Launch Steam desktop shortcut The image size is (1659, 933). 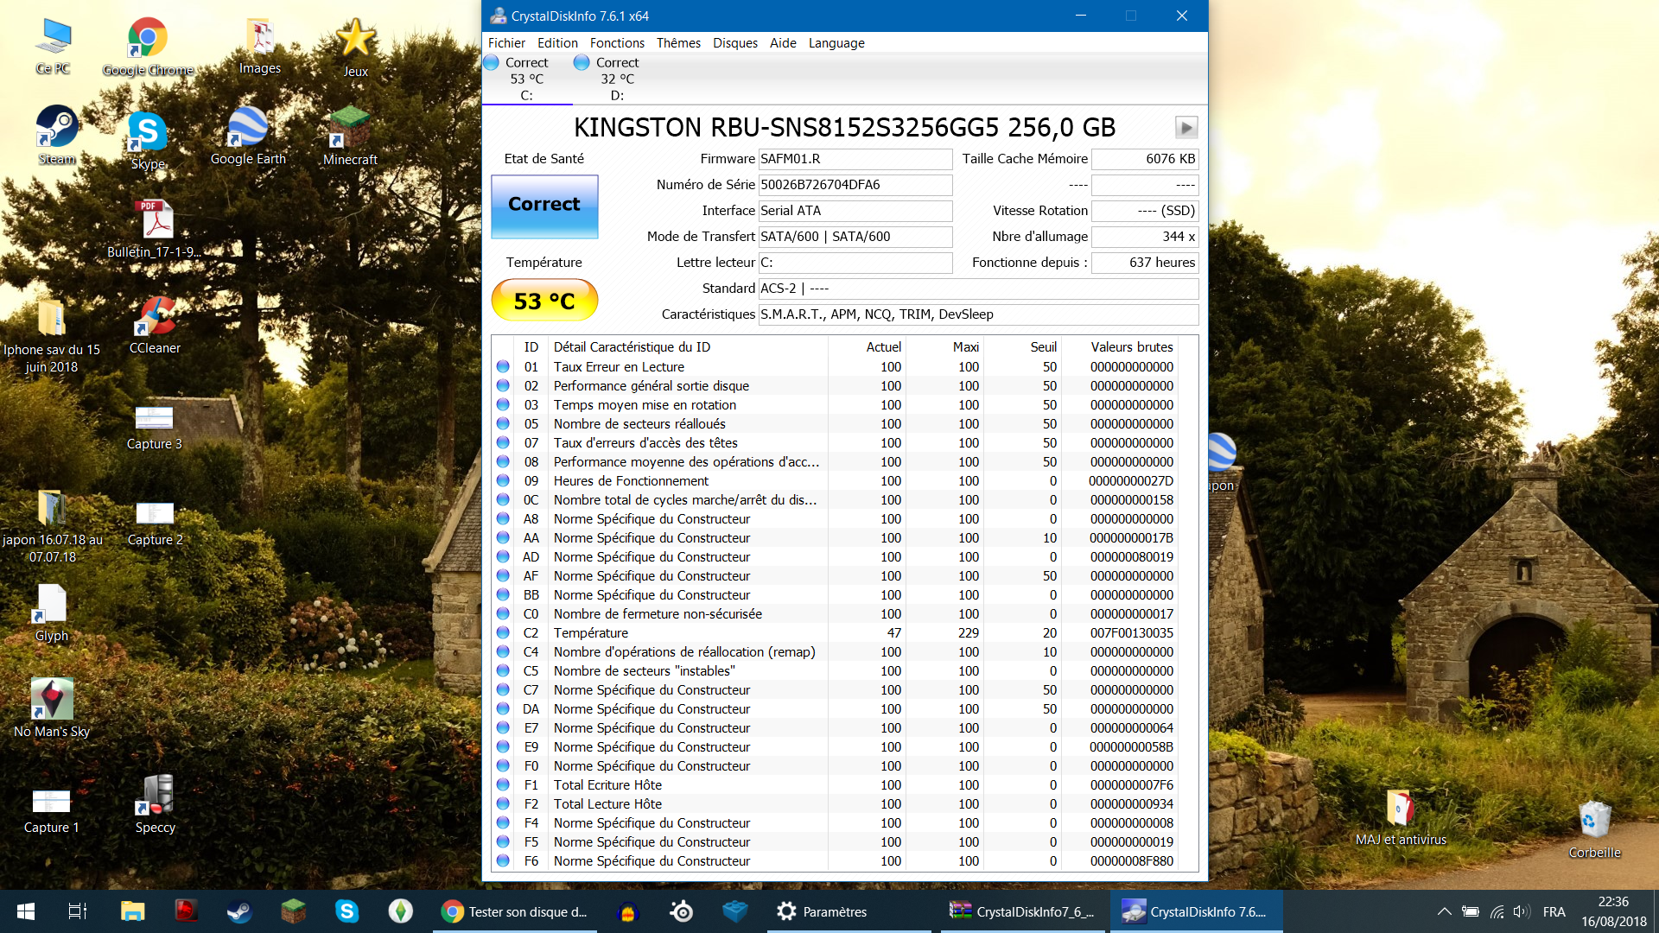point(57,136)
